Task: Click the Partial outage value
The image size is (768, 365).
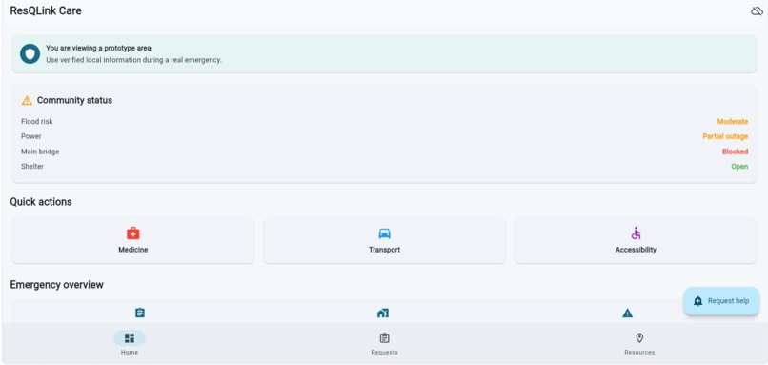Action: 725,136
